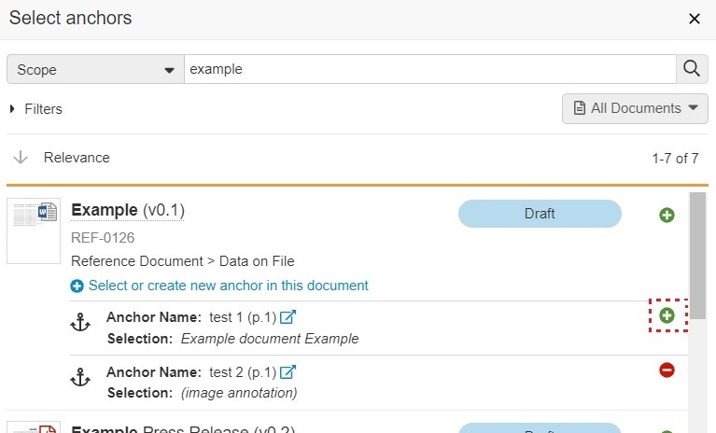Screen dimensions: 716x433
Task: Click the vertical scrollbar thumb
Action: pos(697,257)
